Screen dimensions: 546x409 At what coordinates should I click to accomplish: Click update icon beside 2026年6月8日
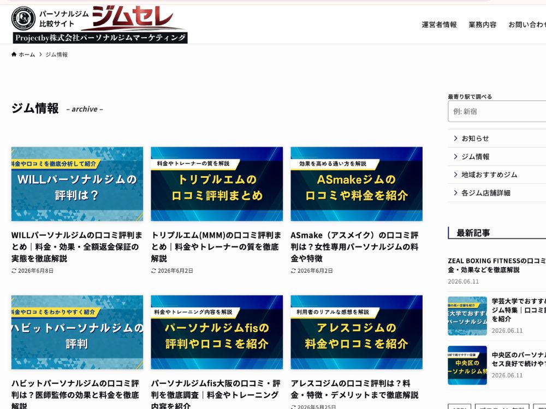point(14,270)
